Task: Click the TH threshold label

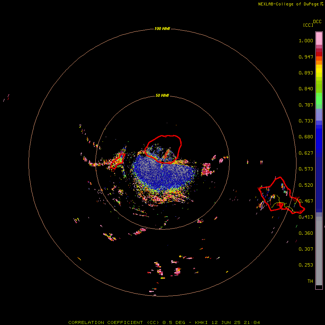Action: click(310, 281)
